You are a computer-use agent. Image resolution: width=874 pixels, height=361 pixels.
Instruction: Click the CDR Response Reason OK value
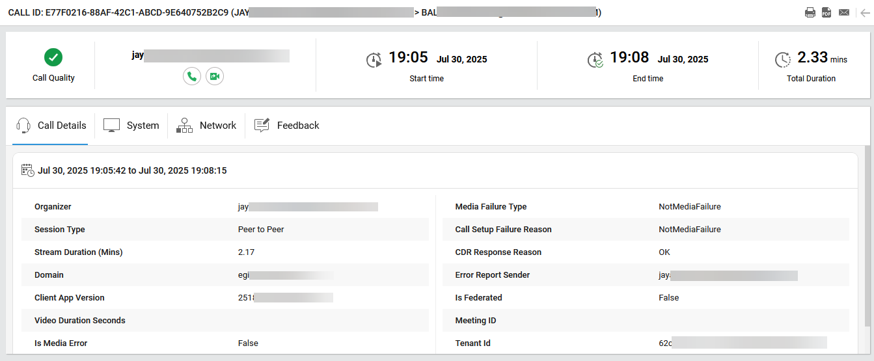[664, 252]
